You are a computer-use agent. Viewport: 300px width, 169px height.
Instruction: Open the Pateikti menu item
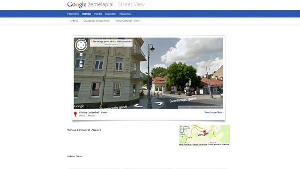pos(98,14)
